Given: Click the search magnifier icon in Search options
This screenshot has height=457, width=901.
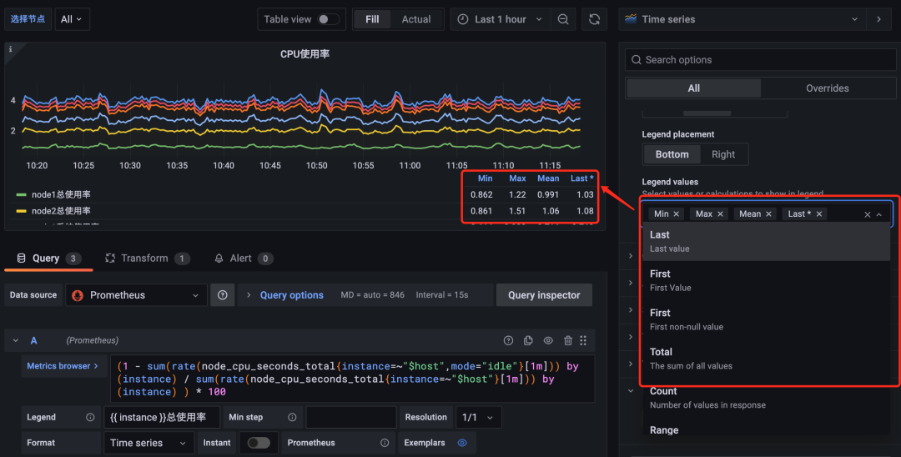Looking at the screenshot, I should click(636, 60).
